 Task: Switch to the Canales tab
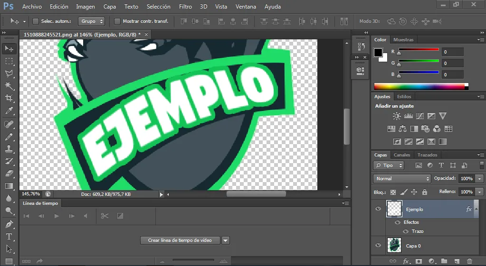(402, 155)
